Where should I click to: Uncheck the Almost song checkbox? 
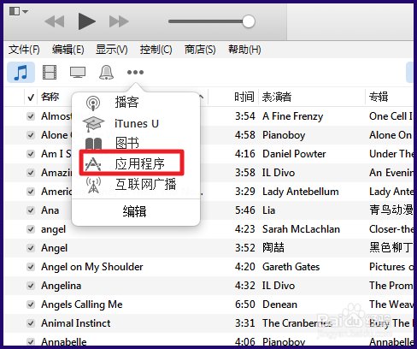(x=31, y=116)
